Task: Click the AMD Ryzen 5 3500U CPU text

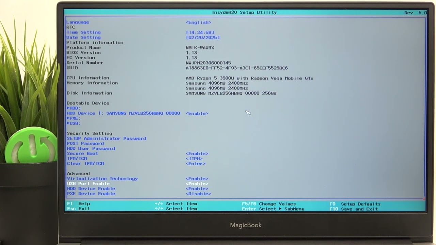Action: [250, 78]
